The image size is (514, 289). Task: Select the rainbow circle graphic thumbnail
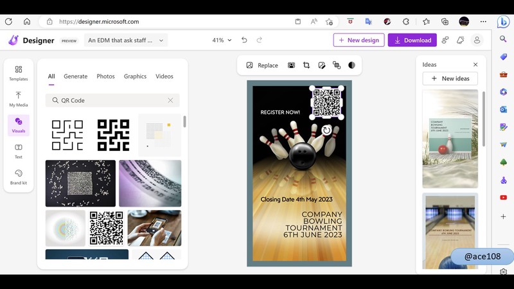[x=66, y=228]
